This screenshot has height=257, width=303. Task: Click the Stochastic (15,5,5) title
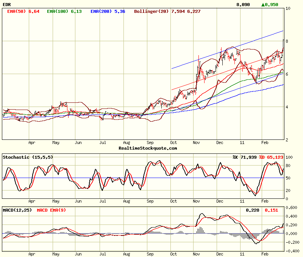coord(28,157)
